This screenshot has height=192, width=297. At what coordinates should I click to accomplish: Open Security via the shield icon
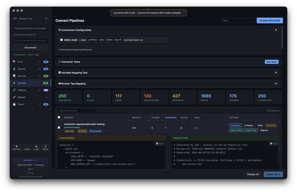pos(17,146)
